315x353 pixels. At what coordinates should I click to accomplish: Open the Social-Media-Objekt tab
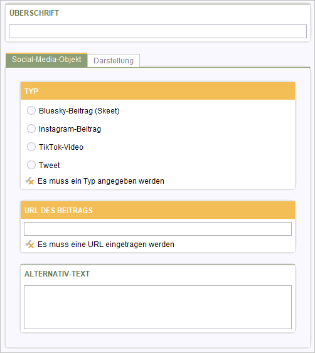pos(46,60)
